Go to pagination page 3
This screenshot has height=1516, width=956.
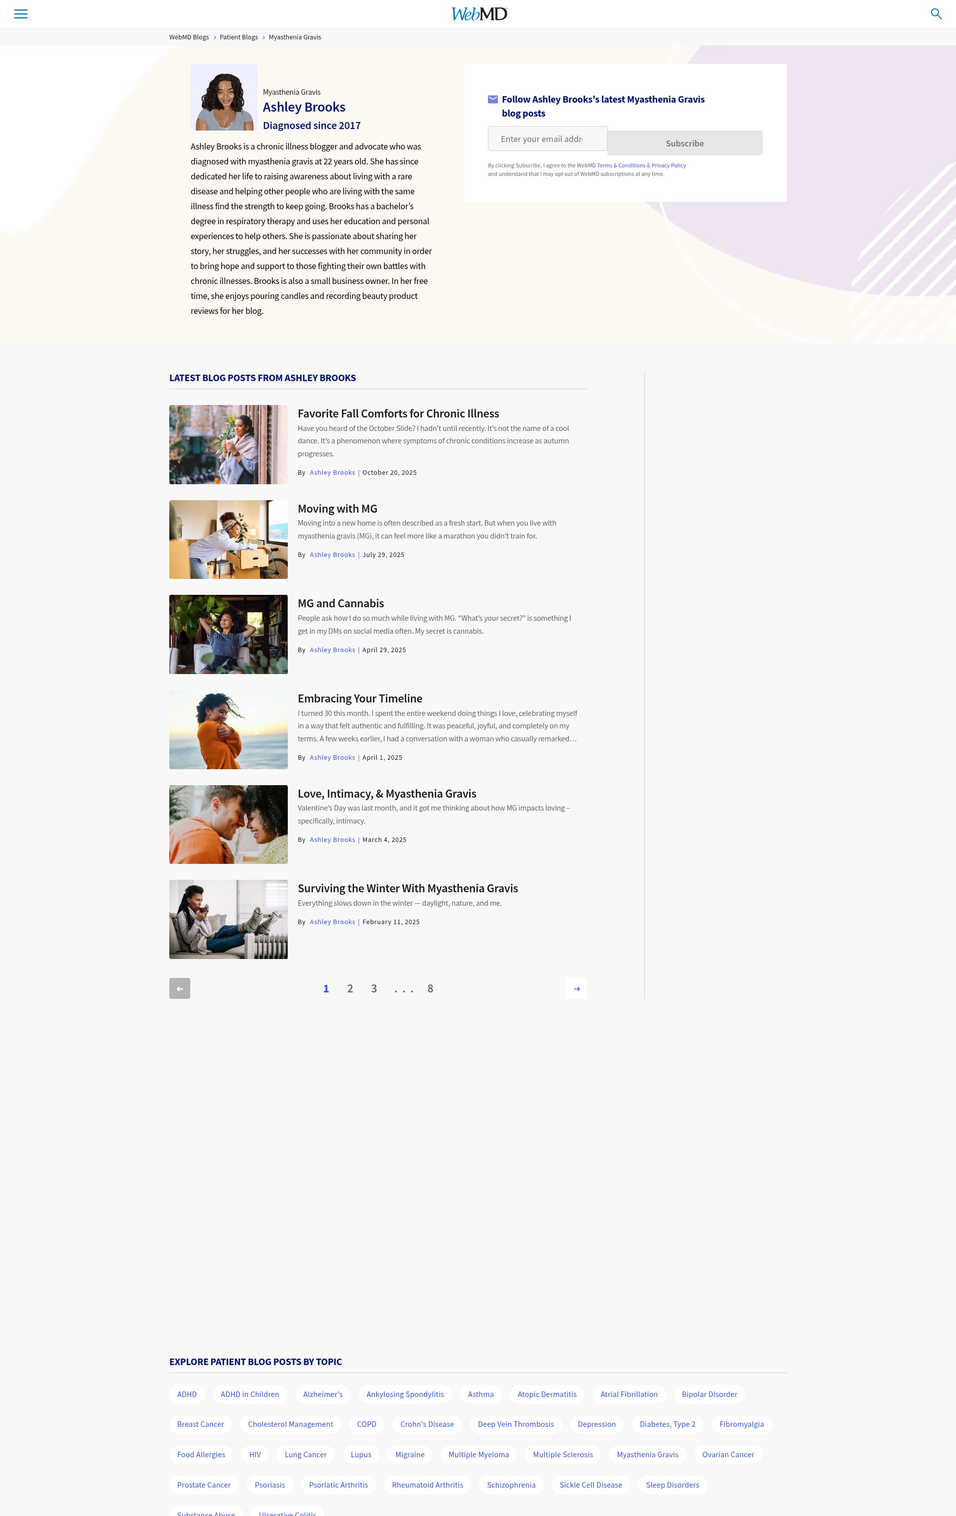pyautogui.click(x=374, y=988)
